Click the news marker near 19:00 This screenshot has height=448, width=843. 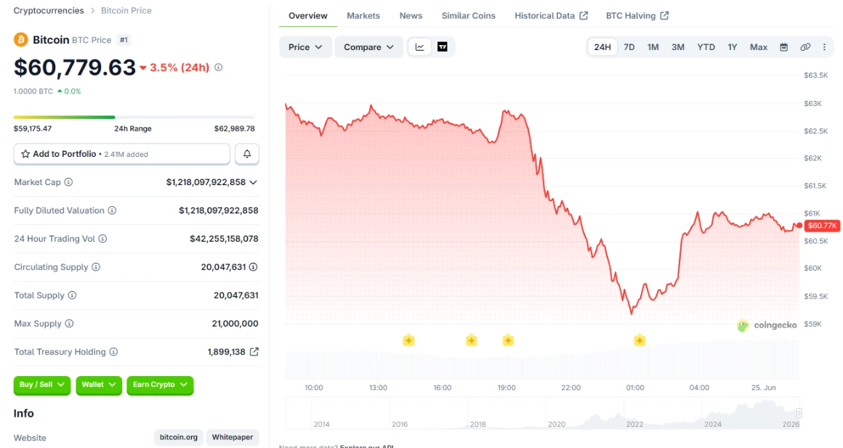click(508, 340)
